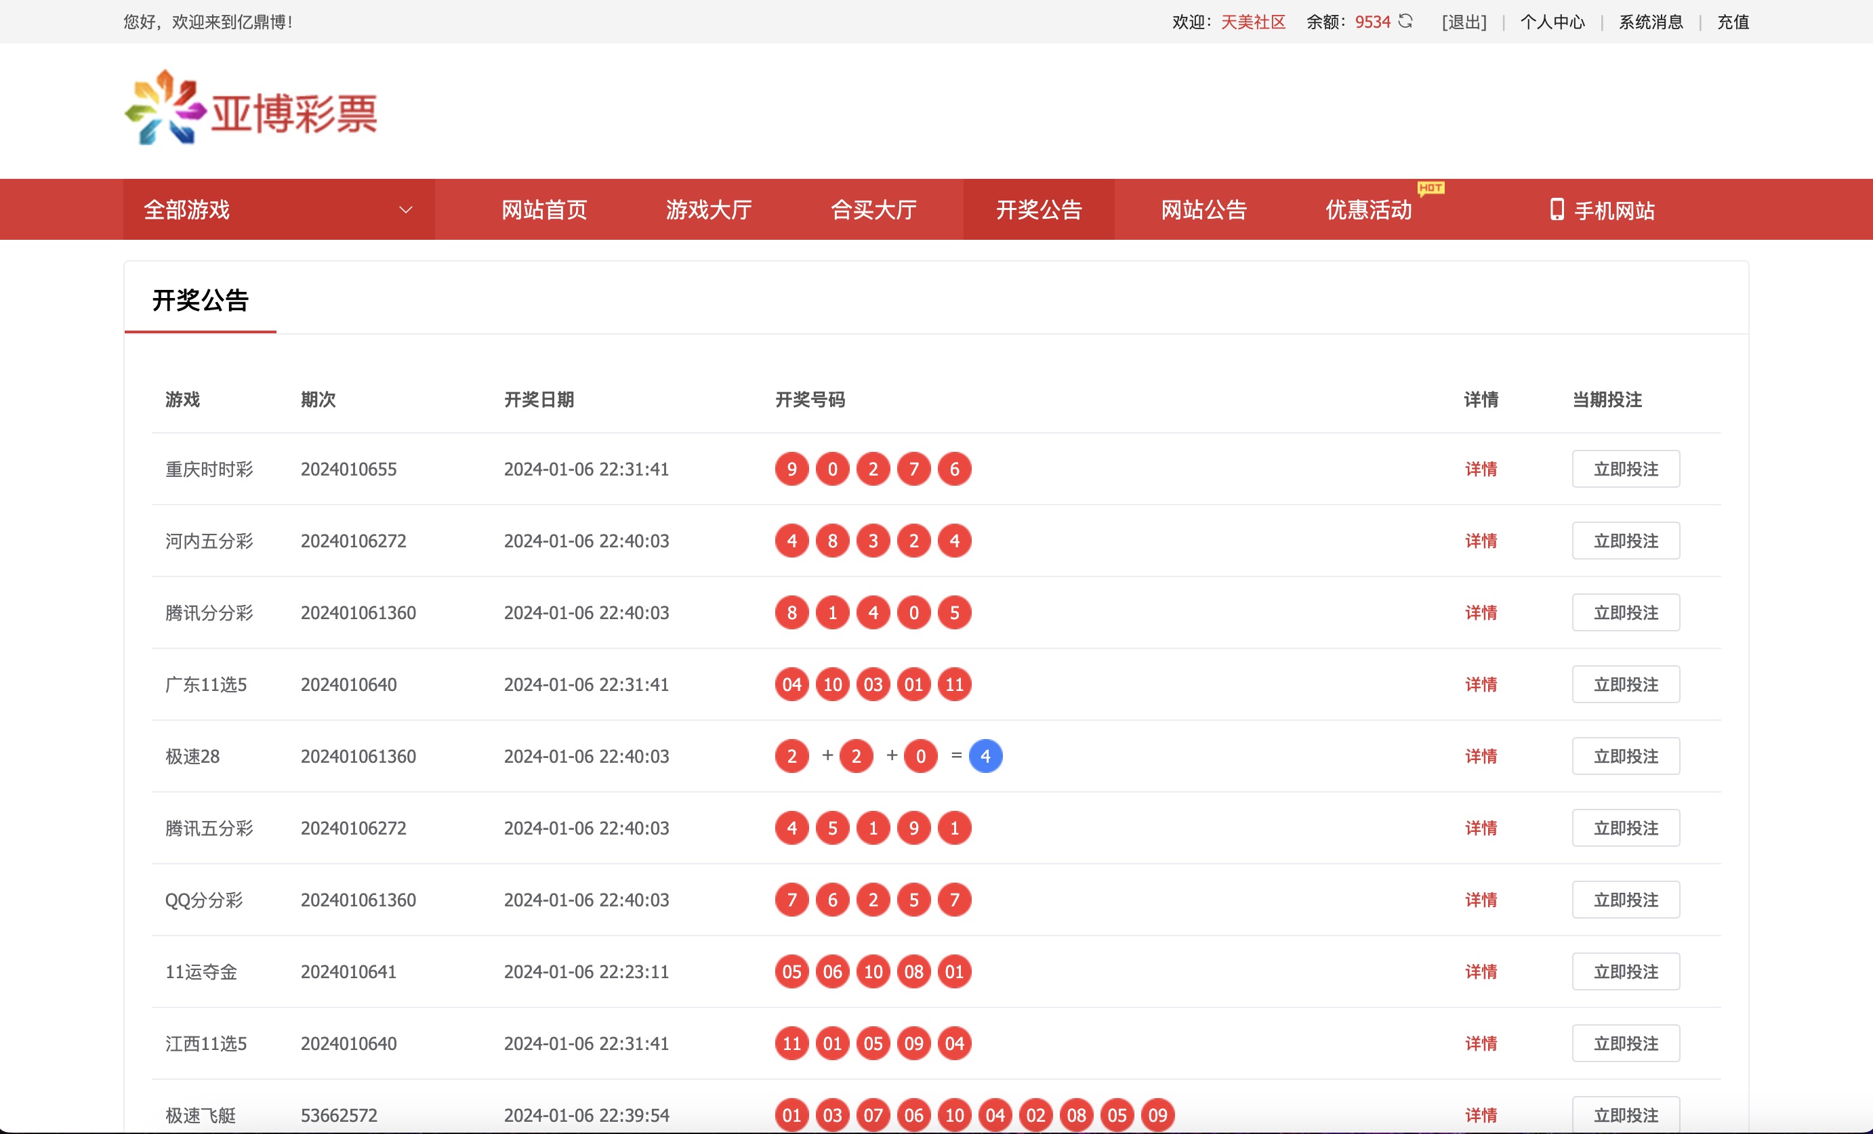Click the 充值 recharge link
The height and width of the screenshot is (1134, 1873).
coord(1733,22)
